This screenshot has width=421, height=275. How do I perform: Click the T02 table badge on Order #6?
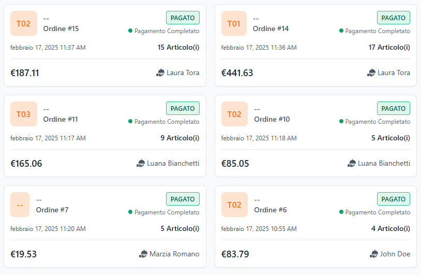[234, 205]
